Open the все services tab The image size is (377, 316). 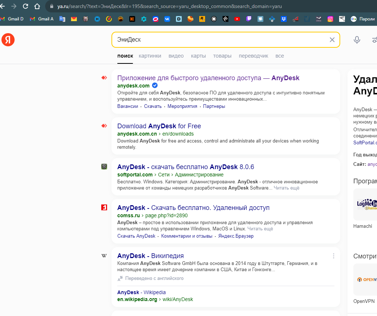pos(280,56)
